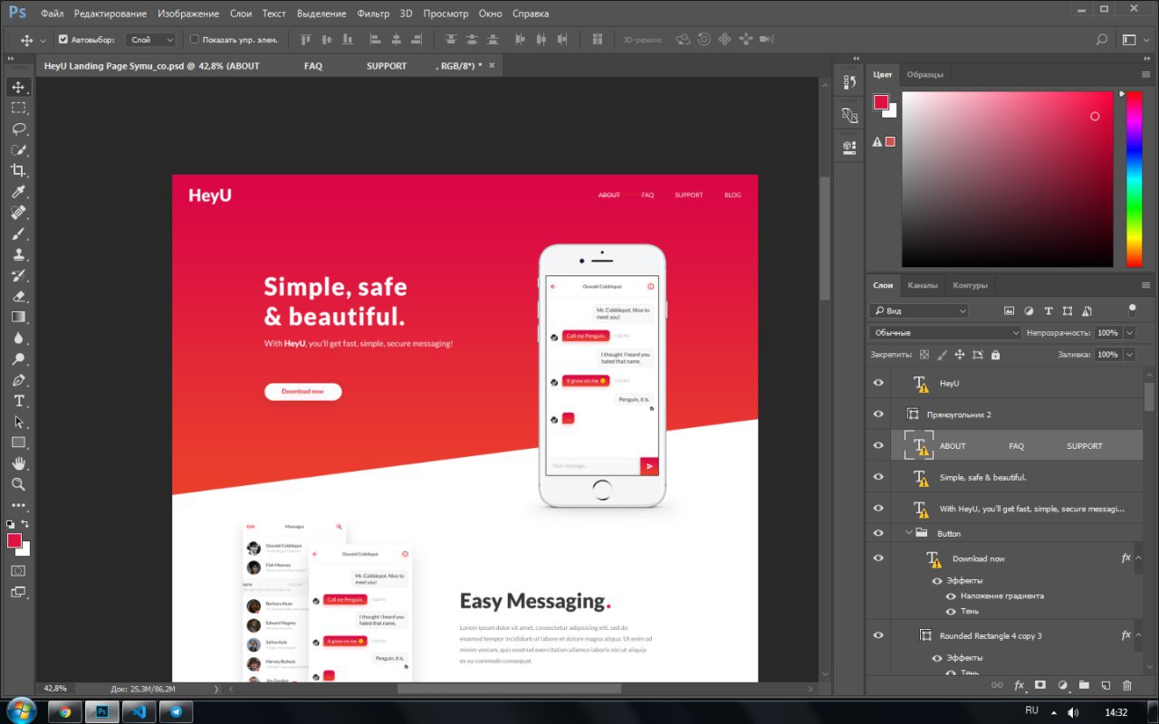The height and width of the screenshot is (724, 1159).
Task: Select the Rectangular Marquee tool
Action: (18, 108)
